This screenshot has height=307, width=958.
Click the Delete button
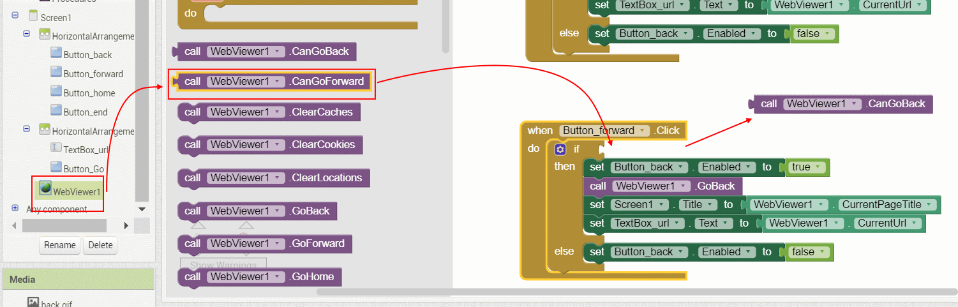pos(100,245)
